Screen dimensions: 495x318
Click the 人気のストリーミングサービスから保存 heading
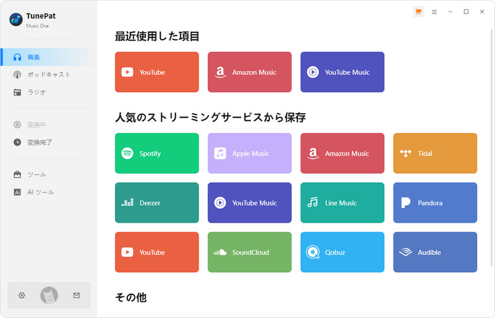[x=210, y=118]
